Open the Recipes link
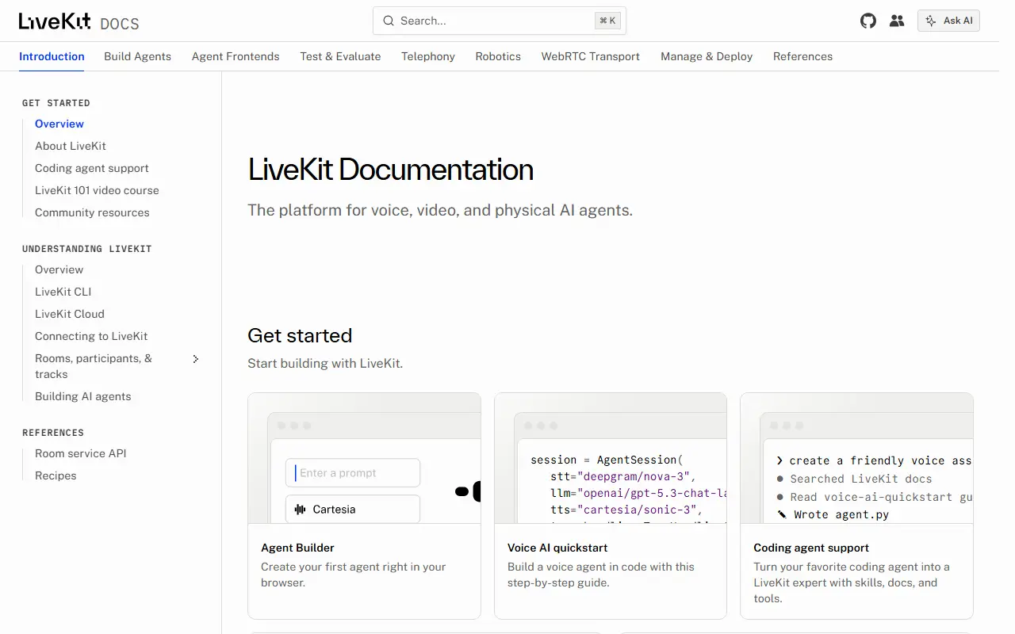 (x=56, y=475)
